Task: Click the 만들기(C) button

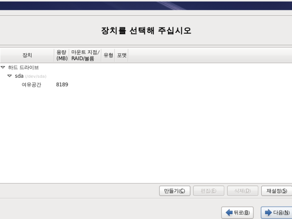Action: pos(175,191)
